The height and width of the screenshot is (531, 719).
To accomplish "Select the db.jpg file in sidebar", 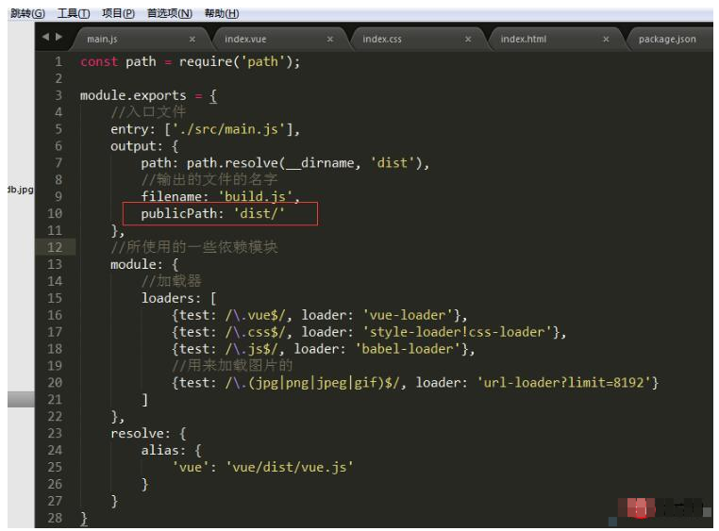I will pos(21,190).
